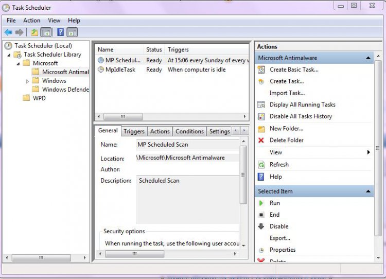
Task: Click Import Task... action
Action: [287, 93]
